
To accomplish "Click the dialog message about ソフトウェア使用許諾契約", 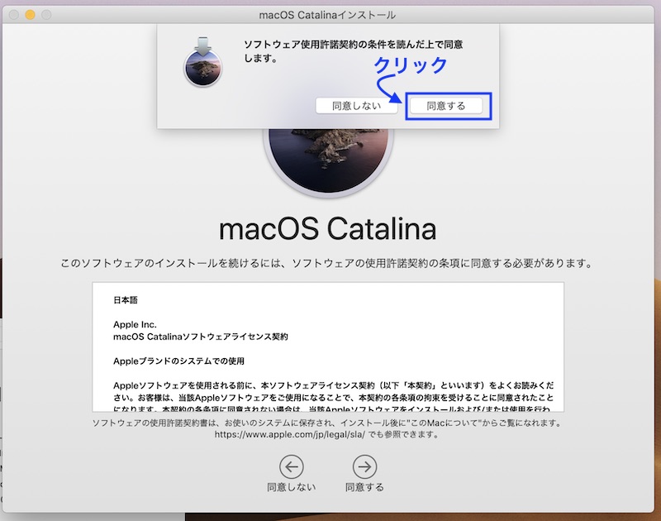I will point(354,51).
